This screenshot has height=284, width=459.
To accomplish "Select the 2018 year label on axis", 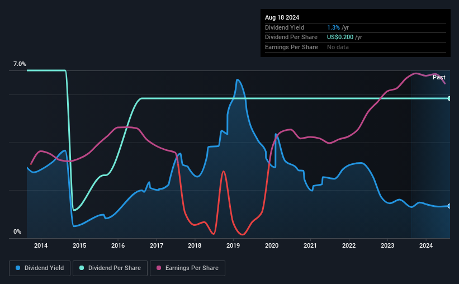I will (195, 245).
